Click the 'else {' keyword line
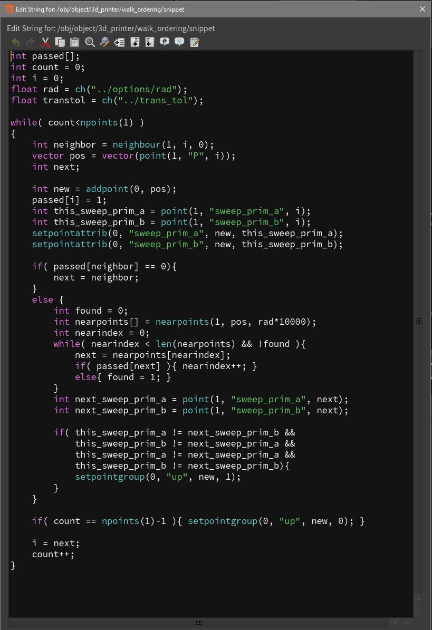This screenshot has width=432, height=630. (48, 300)
